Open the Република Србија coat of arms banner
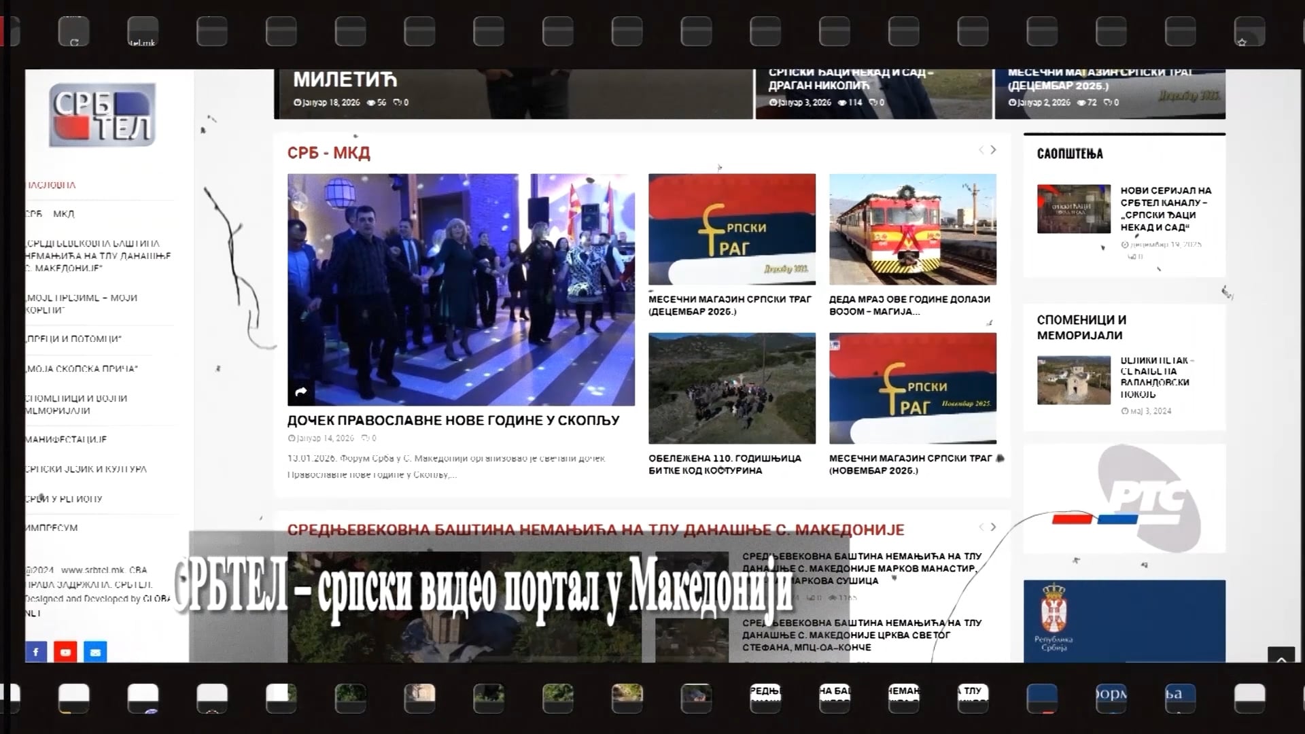The width and height of the screenshot is (1305, 734). tap(1124, 621)
